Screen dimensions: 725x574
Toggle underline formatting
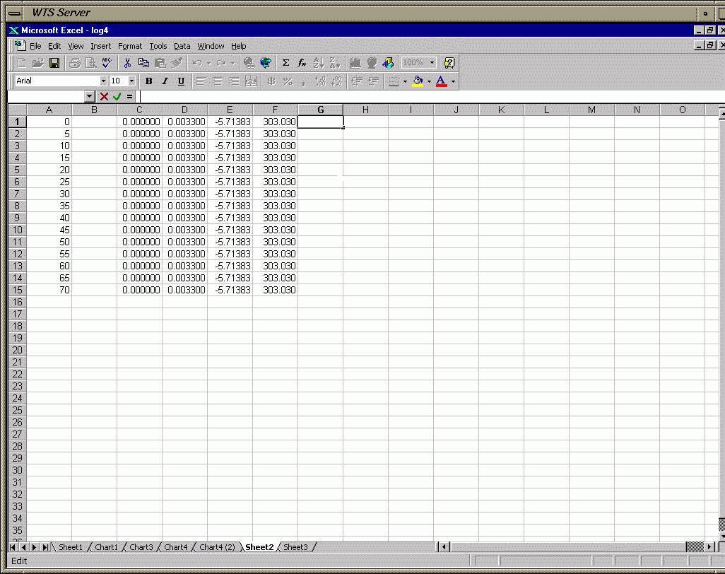(x=181, y=81)
